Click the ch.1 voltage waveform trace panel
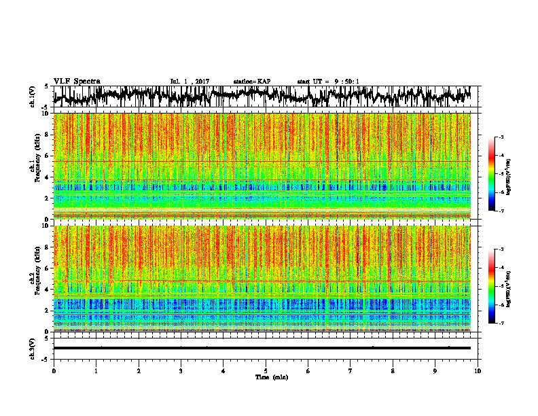 tap(266, 97)
